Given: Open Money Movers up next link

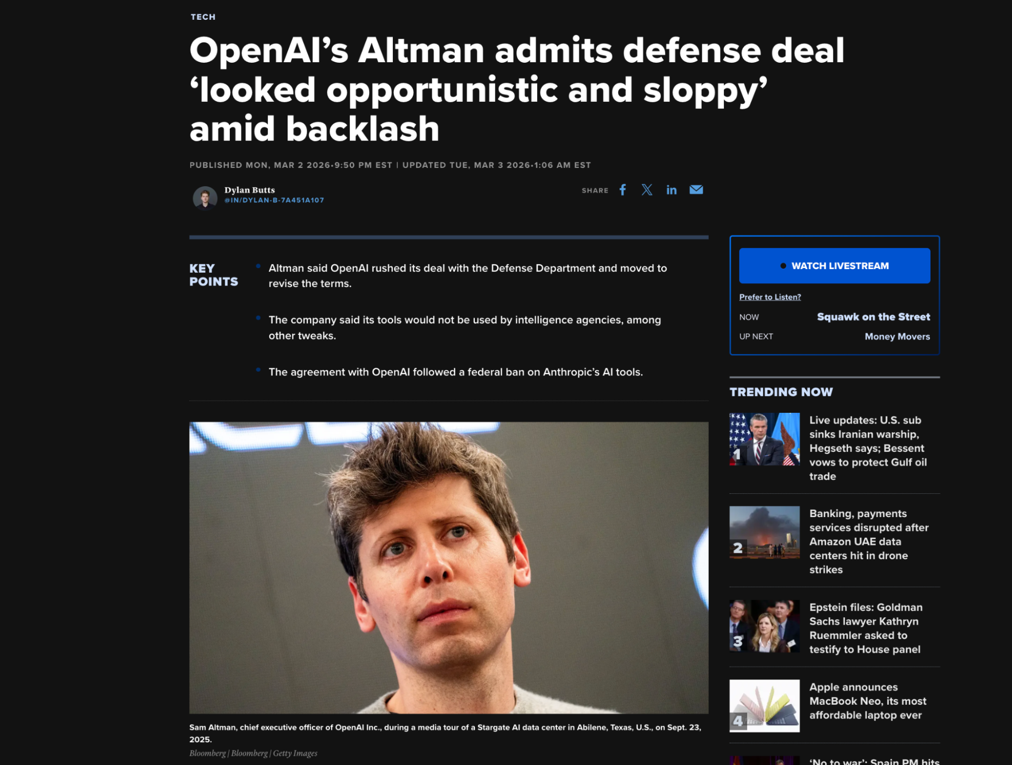Looking at the screenshot, I should tap(897, 336).
